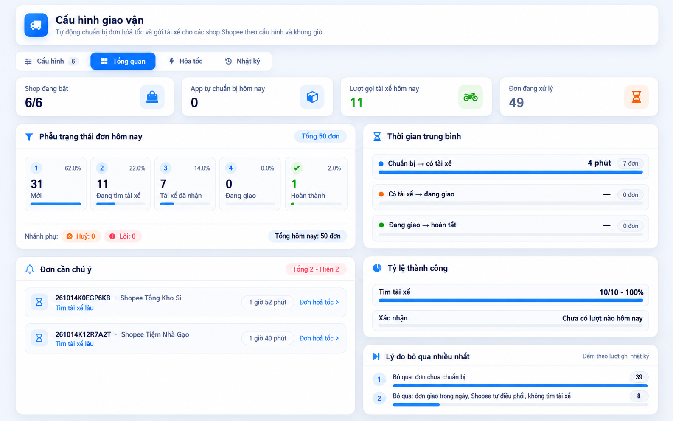Viewport: 673px width, 421px height.
Task: Click the orange hourglass icon in Đơn đang xử lý
Action: coord(636,97)
